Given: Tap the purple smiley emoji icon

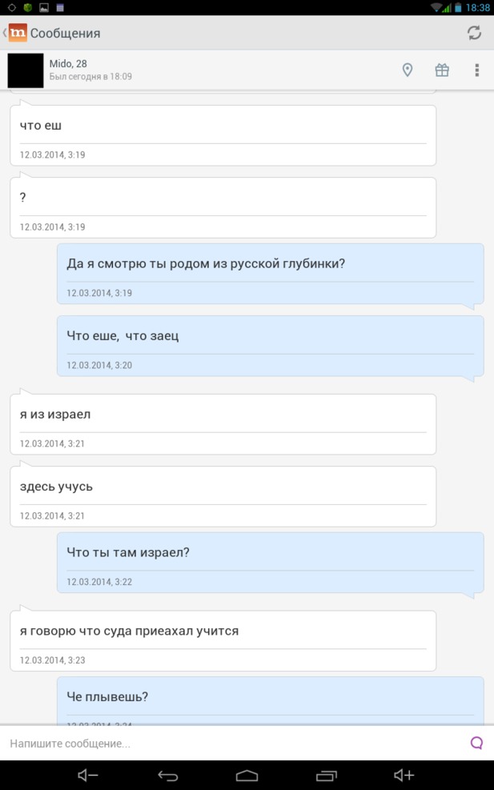Looking at the screenshot, I should click(476, 743).
